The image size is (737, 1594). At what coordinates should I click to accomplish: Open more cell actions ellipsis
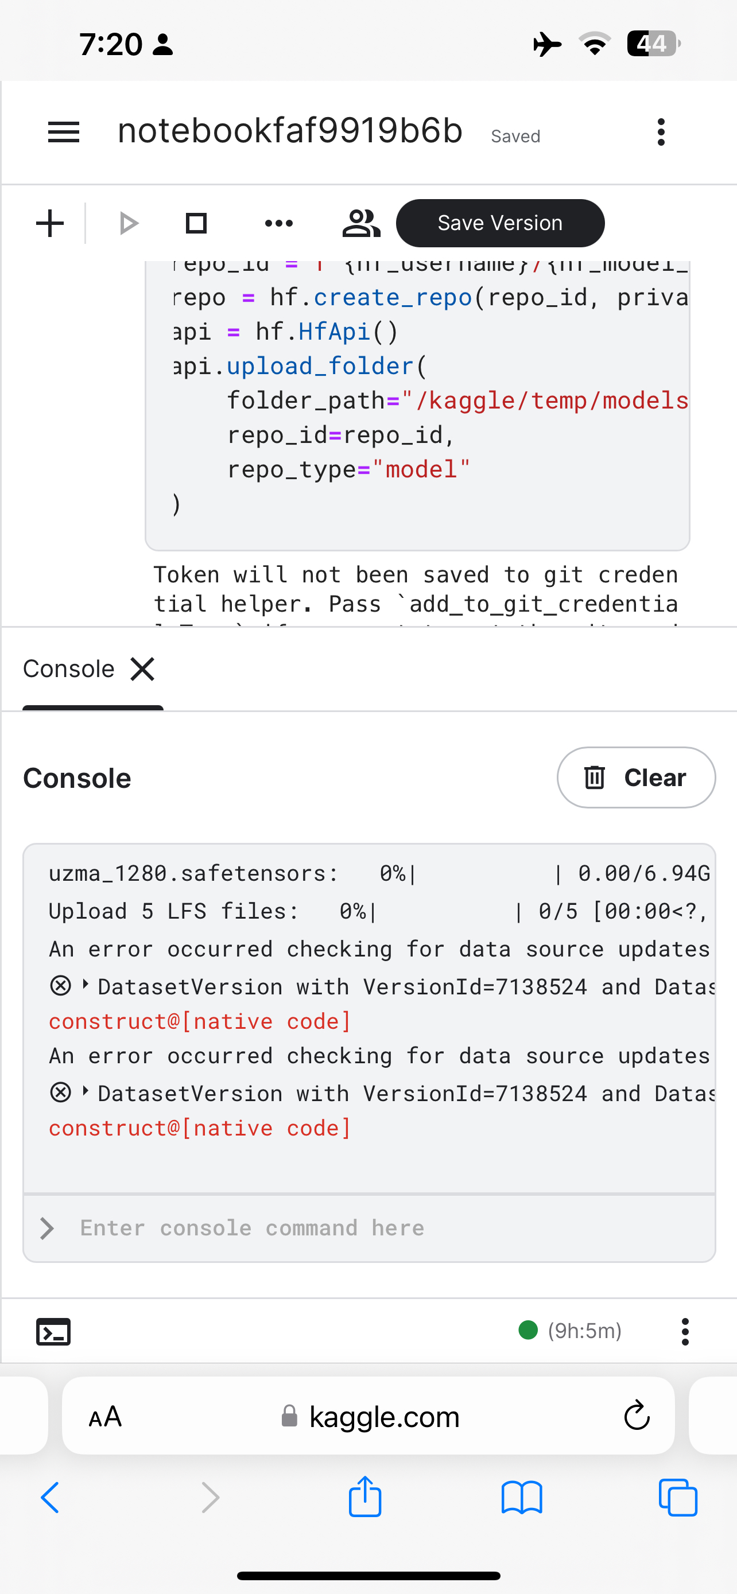coord(278,223)
